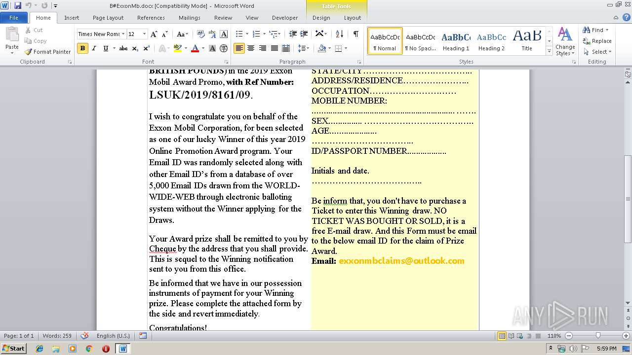Open the File tab
The height and width of the screenshot is (355, 632).
click(14, 18)
